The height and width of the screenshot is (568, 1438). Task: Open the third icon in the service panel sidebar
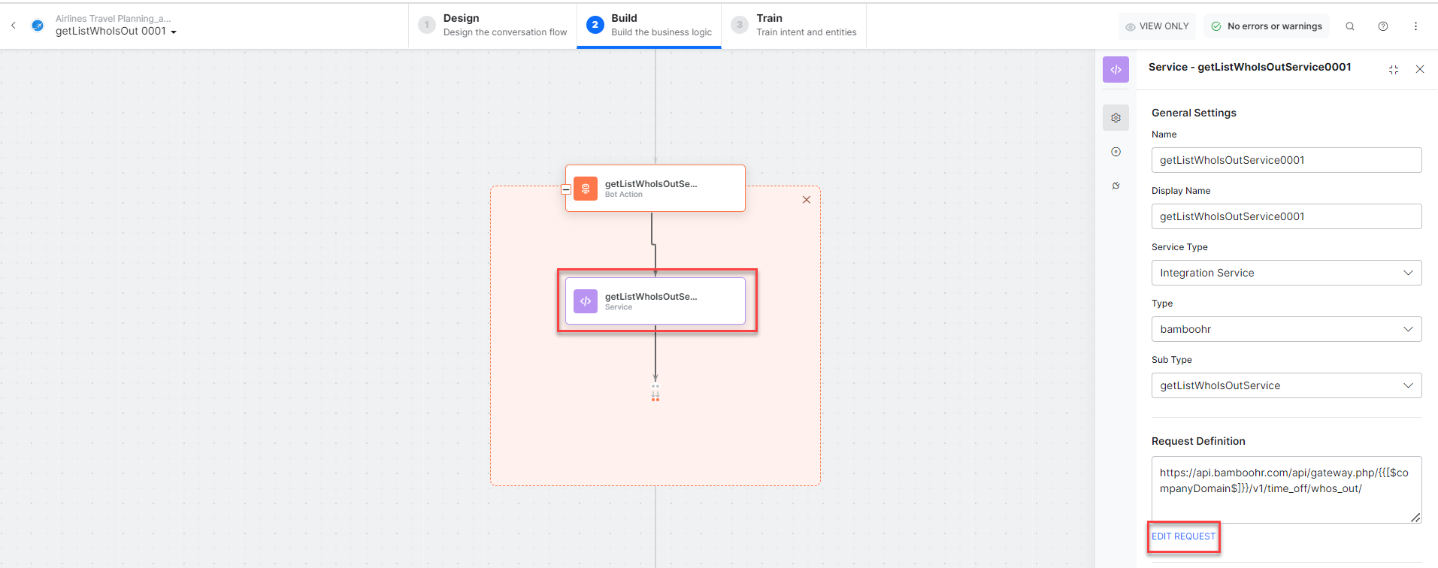click(x=1116, y=186)
